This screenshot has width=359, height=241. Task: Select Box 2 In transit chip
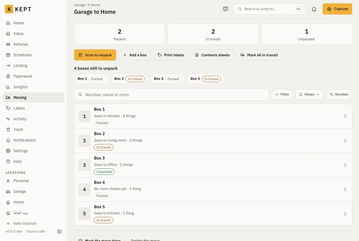coord(130,79)
